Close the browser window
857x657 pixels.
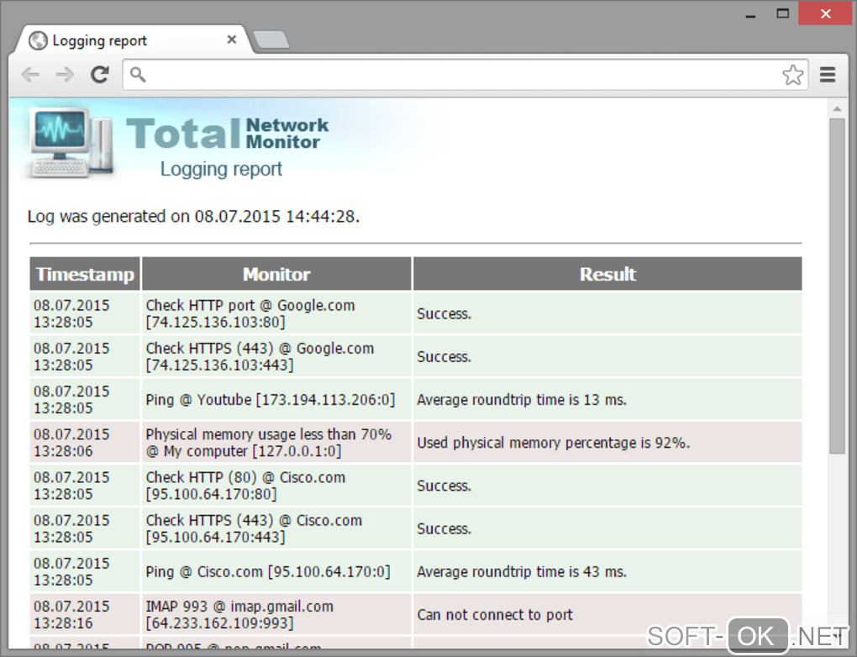[x=825, y=13]
